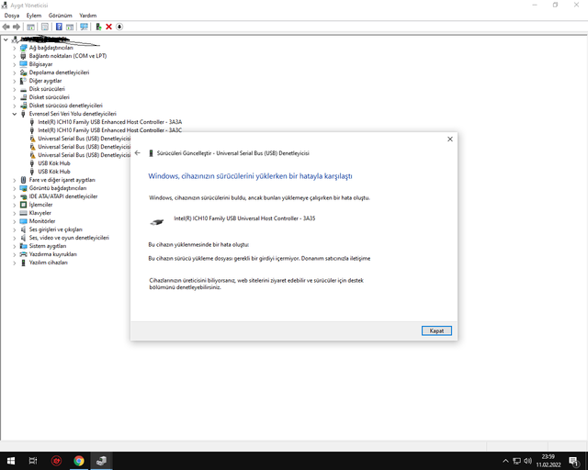Click the Windows Start button
The image size is (588, 470).
[11, 461]
